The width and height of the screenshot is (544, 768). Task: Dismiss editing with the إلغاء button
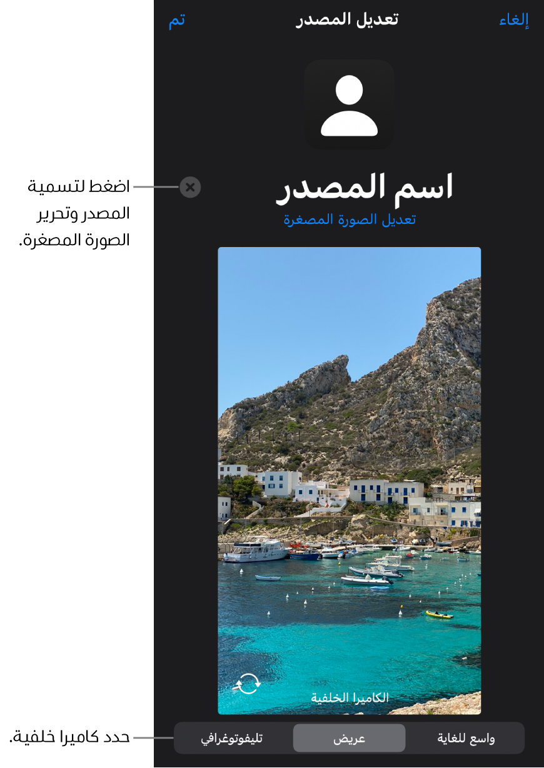(514, 19)
